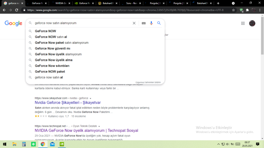This screenshot has height=148, width=264.
Task: Expand dropdown arrow beside sikayetvar.com URL
Action: [90, 98]
